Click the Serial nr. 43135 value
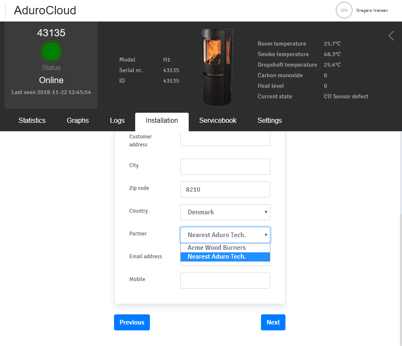The height and width of the screenshot is (346, 402). point(171,70)
